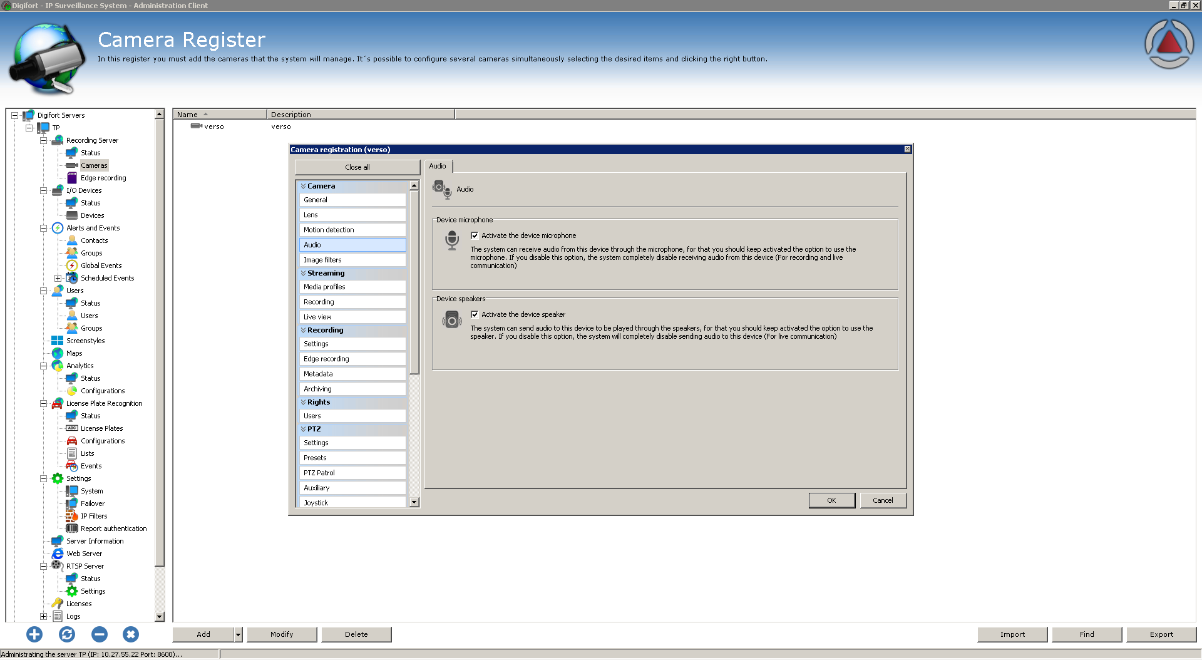Open the Add button dropdown arrow
1202x660 pixels.
tap(238, 634)
